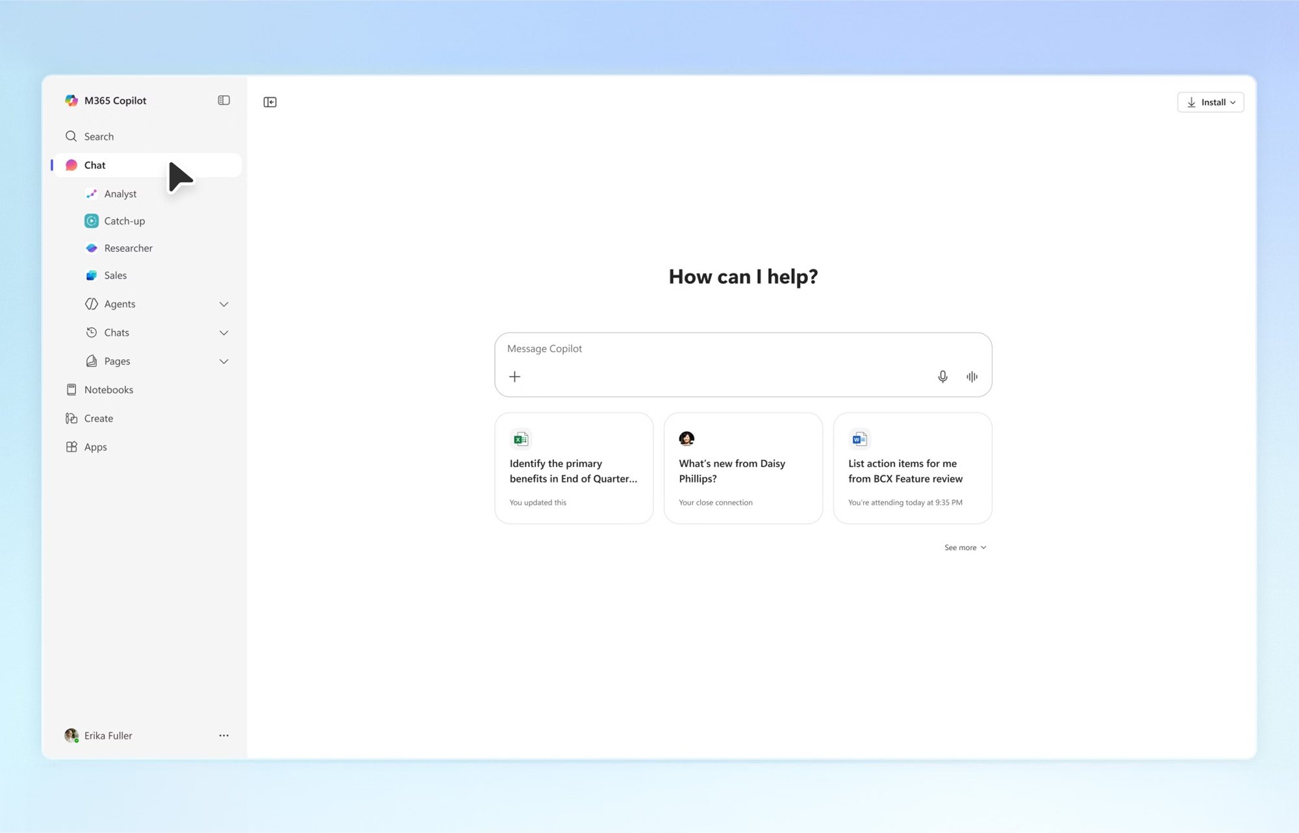This screenshot has height=833, width=1299.
Task: Click the Daisy Phillips avatar on the card
Action: coord(687,439)
